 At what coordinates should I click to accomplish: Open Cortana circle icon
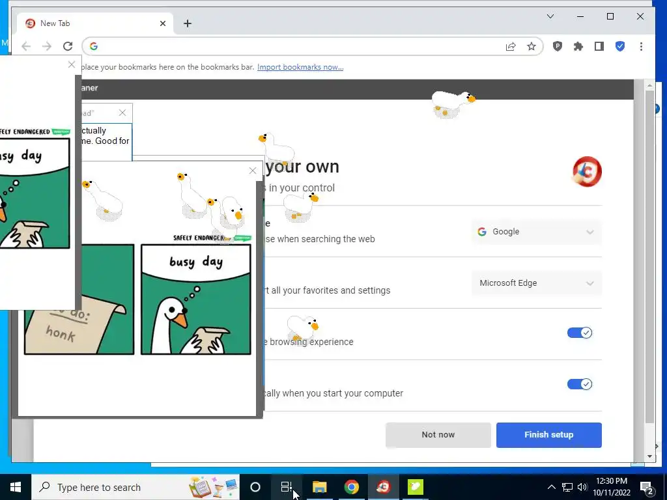coord(255,487)
